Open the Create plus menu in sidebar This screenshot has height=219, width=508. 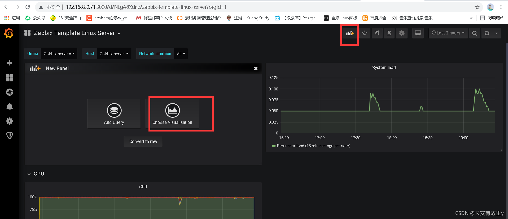pos(10,63)
